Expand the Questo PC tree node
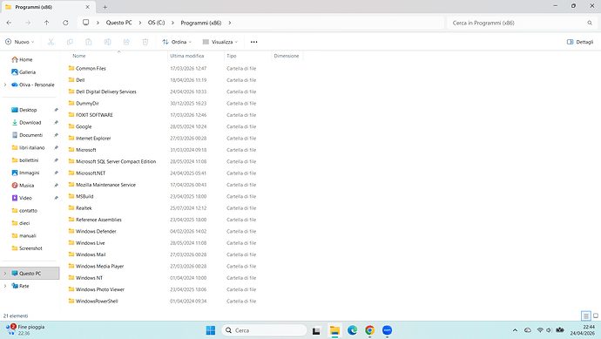The height and width of the screenshot is (339, 601). [5, 274]
